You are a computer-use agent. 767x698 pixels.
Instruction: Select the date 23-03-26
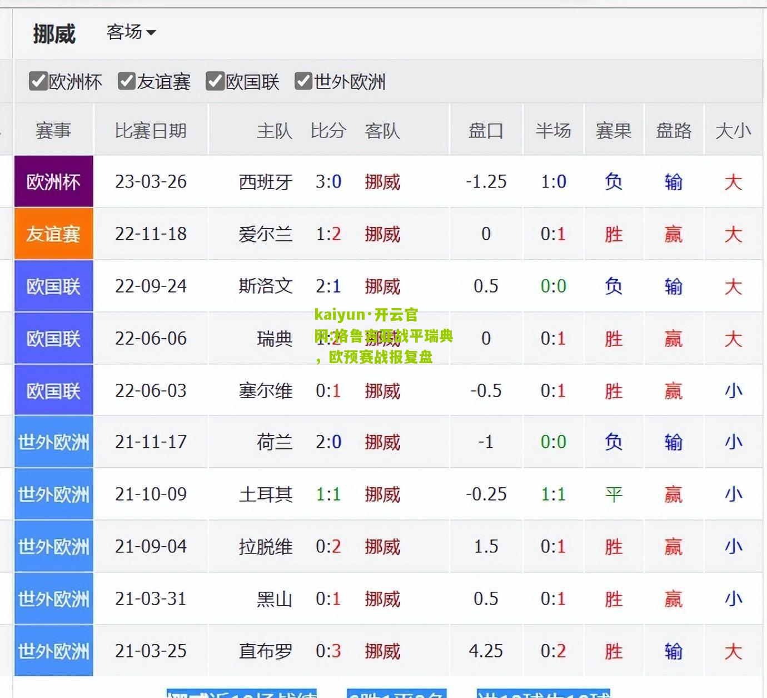151,181
